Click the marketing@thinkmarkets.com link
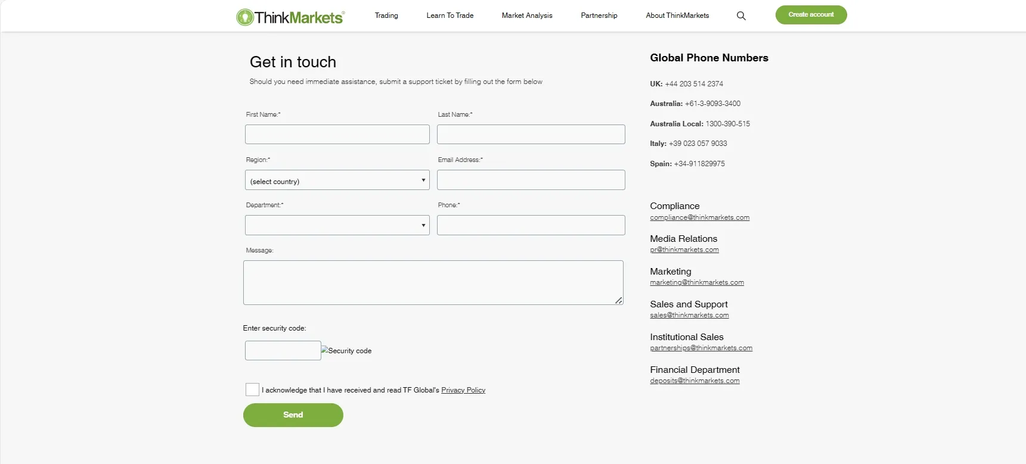 697,282
